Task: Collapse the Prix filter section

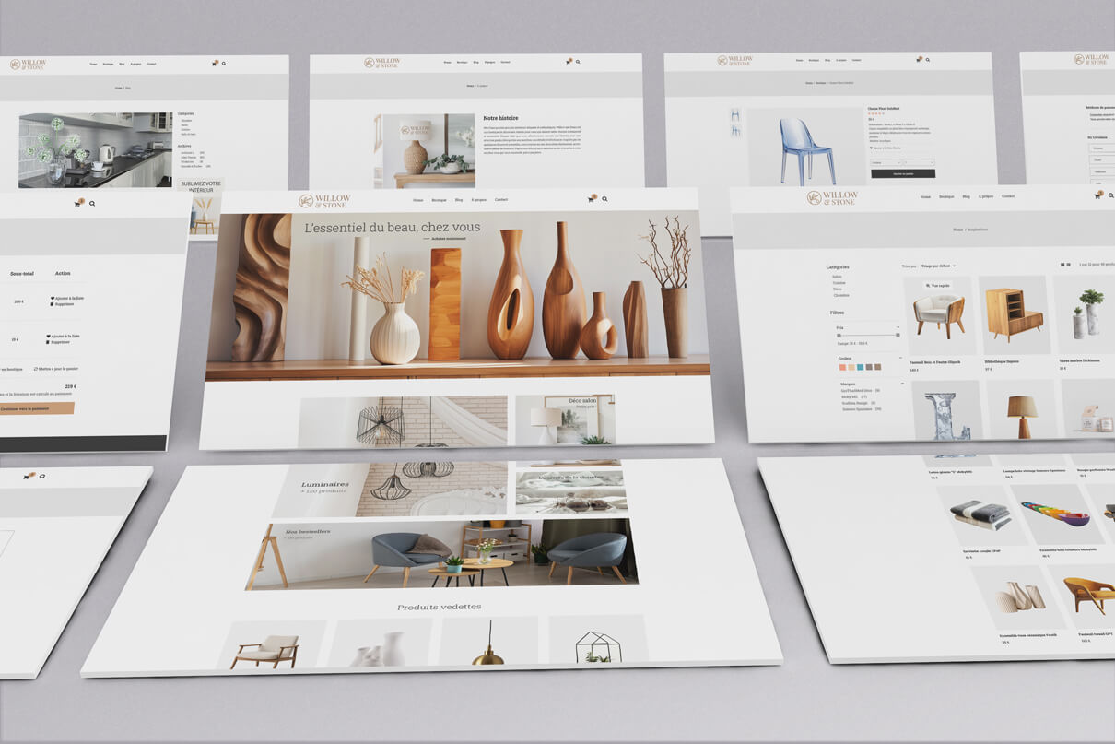Action: tap(898, 327)
